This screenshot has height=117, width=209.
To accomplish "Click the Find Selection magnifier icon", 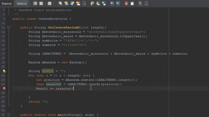I will pyautogui.click(x=60, y=4).
